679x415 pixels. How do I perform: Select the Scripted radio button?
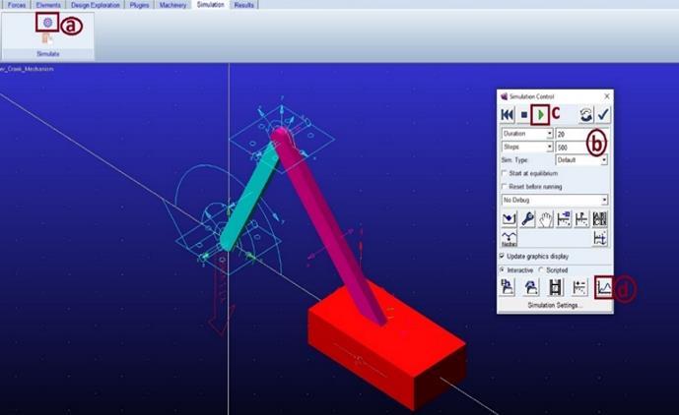point(541,269)
